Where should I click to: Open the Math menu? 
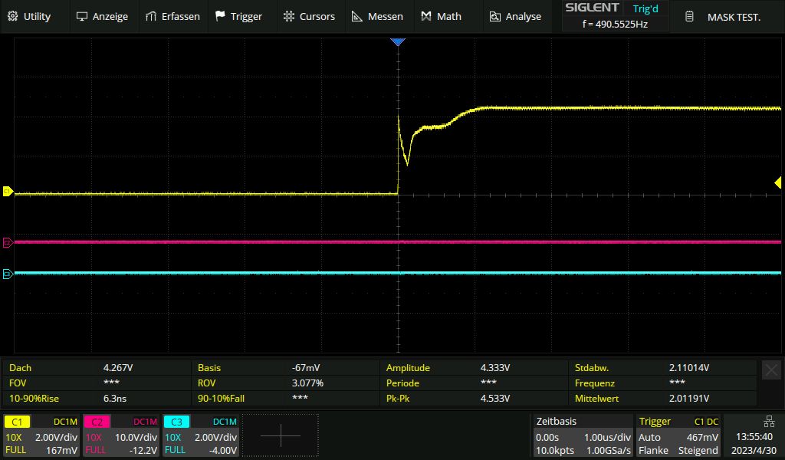(441, 17)
